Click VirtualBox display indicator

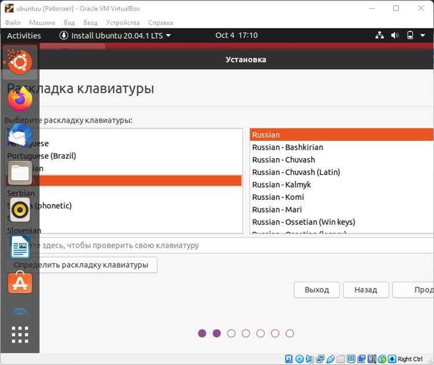pyautogui.click(x=351, y=359)
